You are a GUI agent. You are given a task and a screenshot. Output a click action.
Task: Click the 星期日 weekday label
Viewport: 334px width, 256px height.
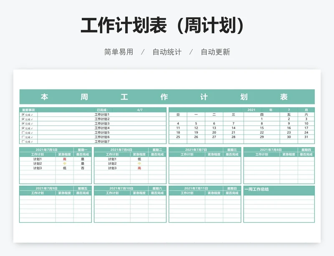(x=232, y=188)
